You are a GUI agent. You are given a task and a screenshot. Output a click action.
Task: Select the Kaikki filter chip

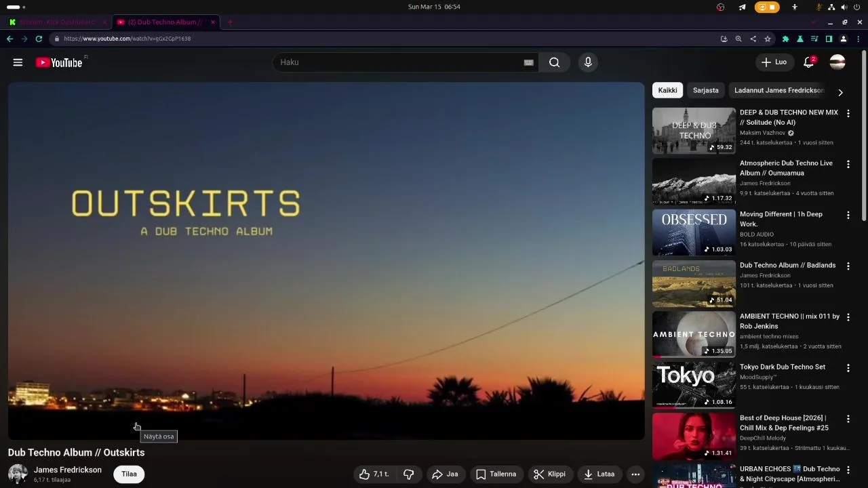(x=667, y=90)
